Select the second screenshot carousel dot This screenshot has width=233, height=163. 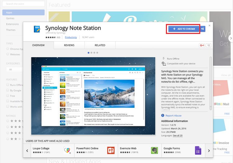91,53
